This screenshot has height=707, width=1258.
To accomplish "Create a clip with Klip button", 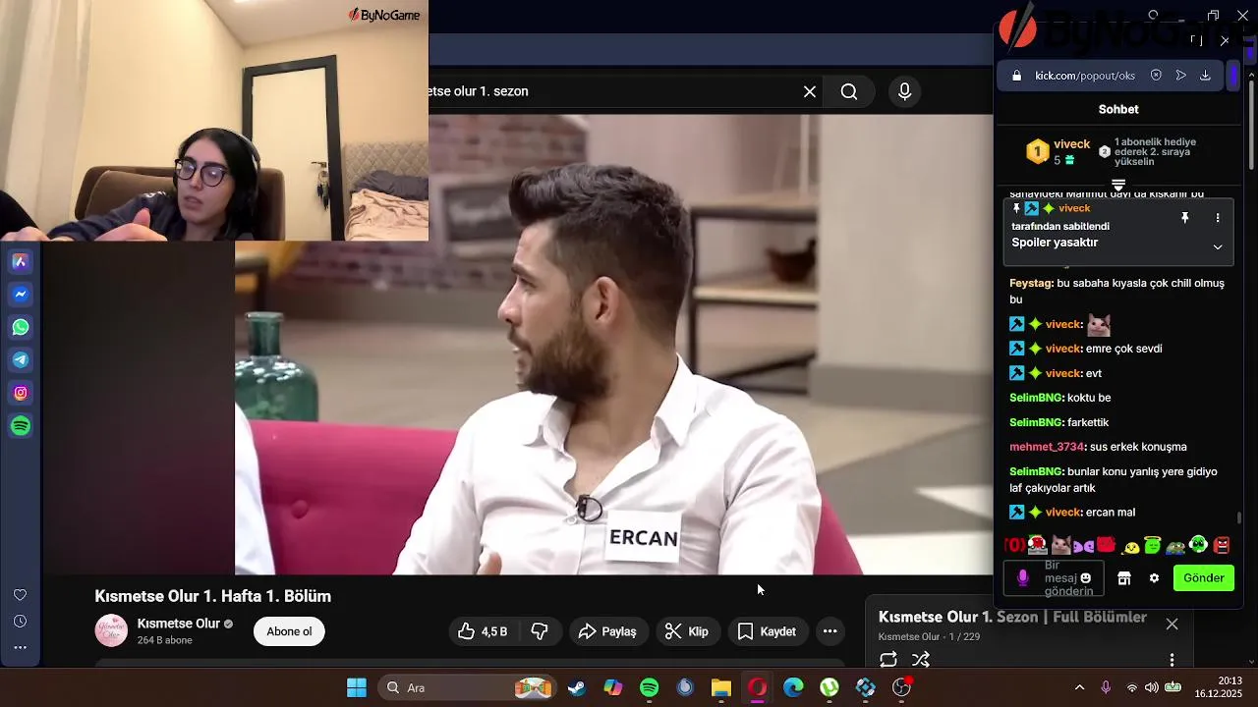I will (686, 631).
